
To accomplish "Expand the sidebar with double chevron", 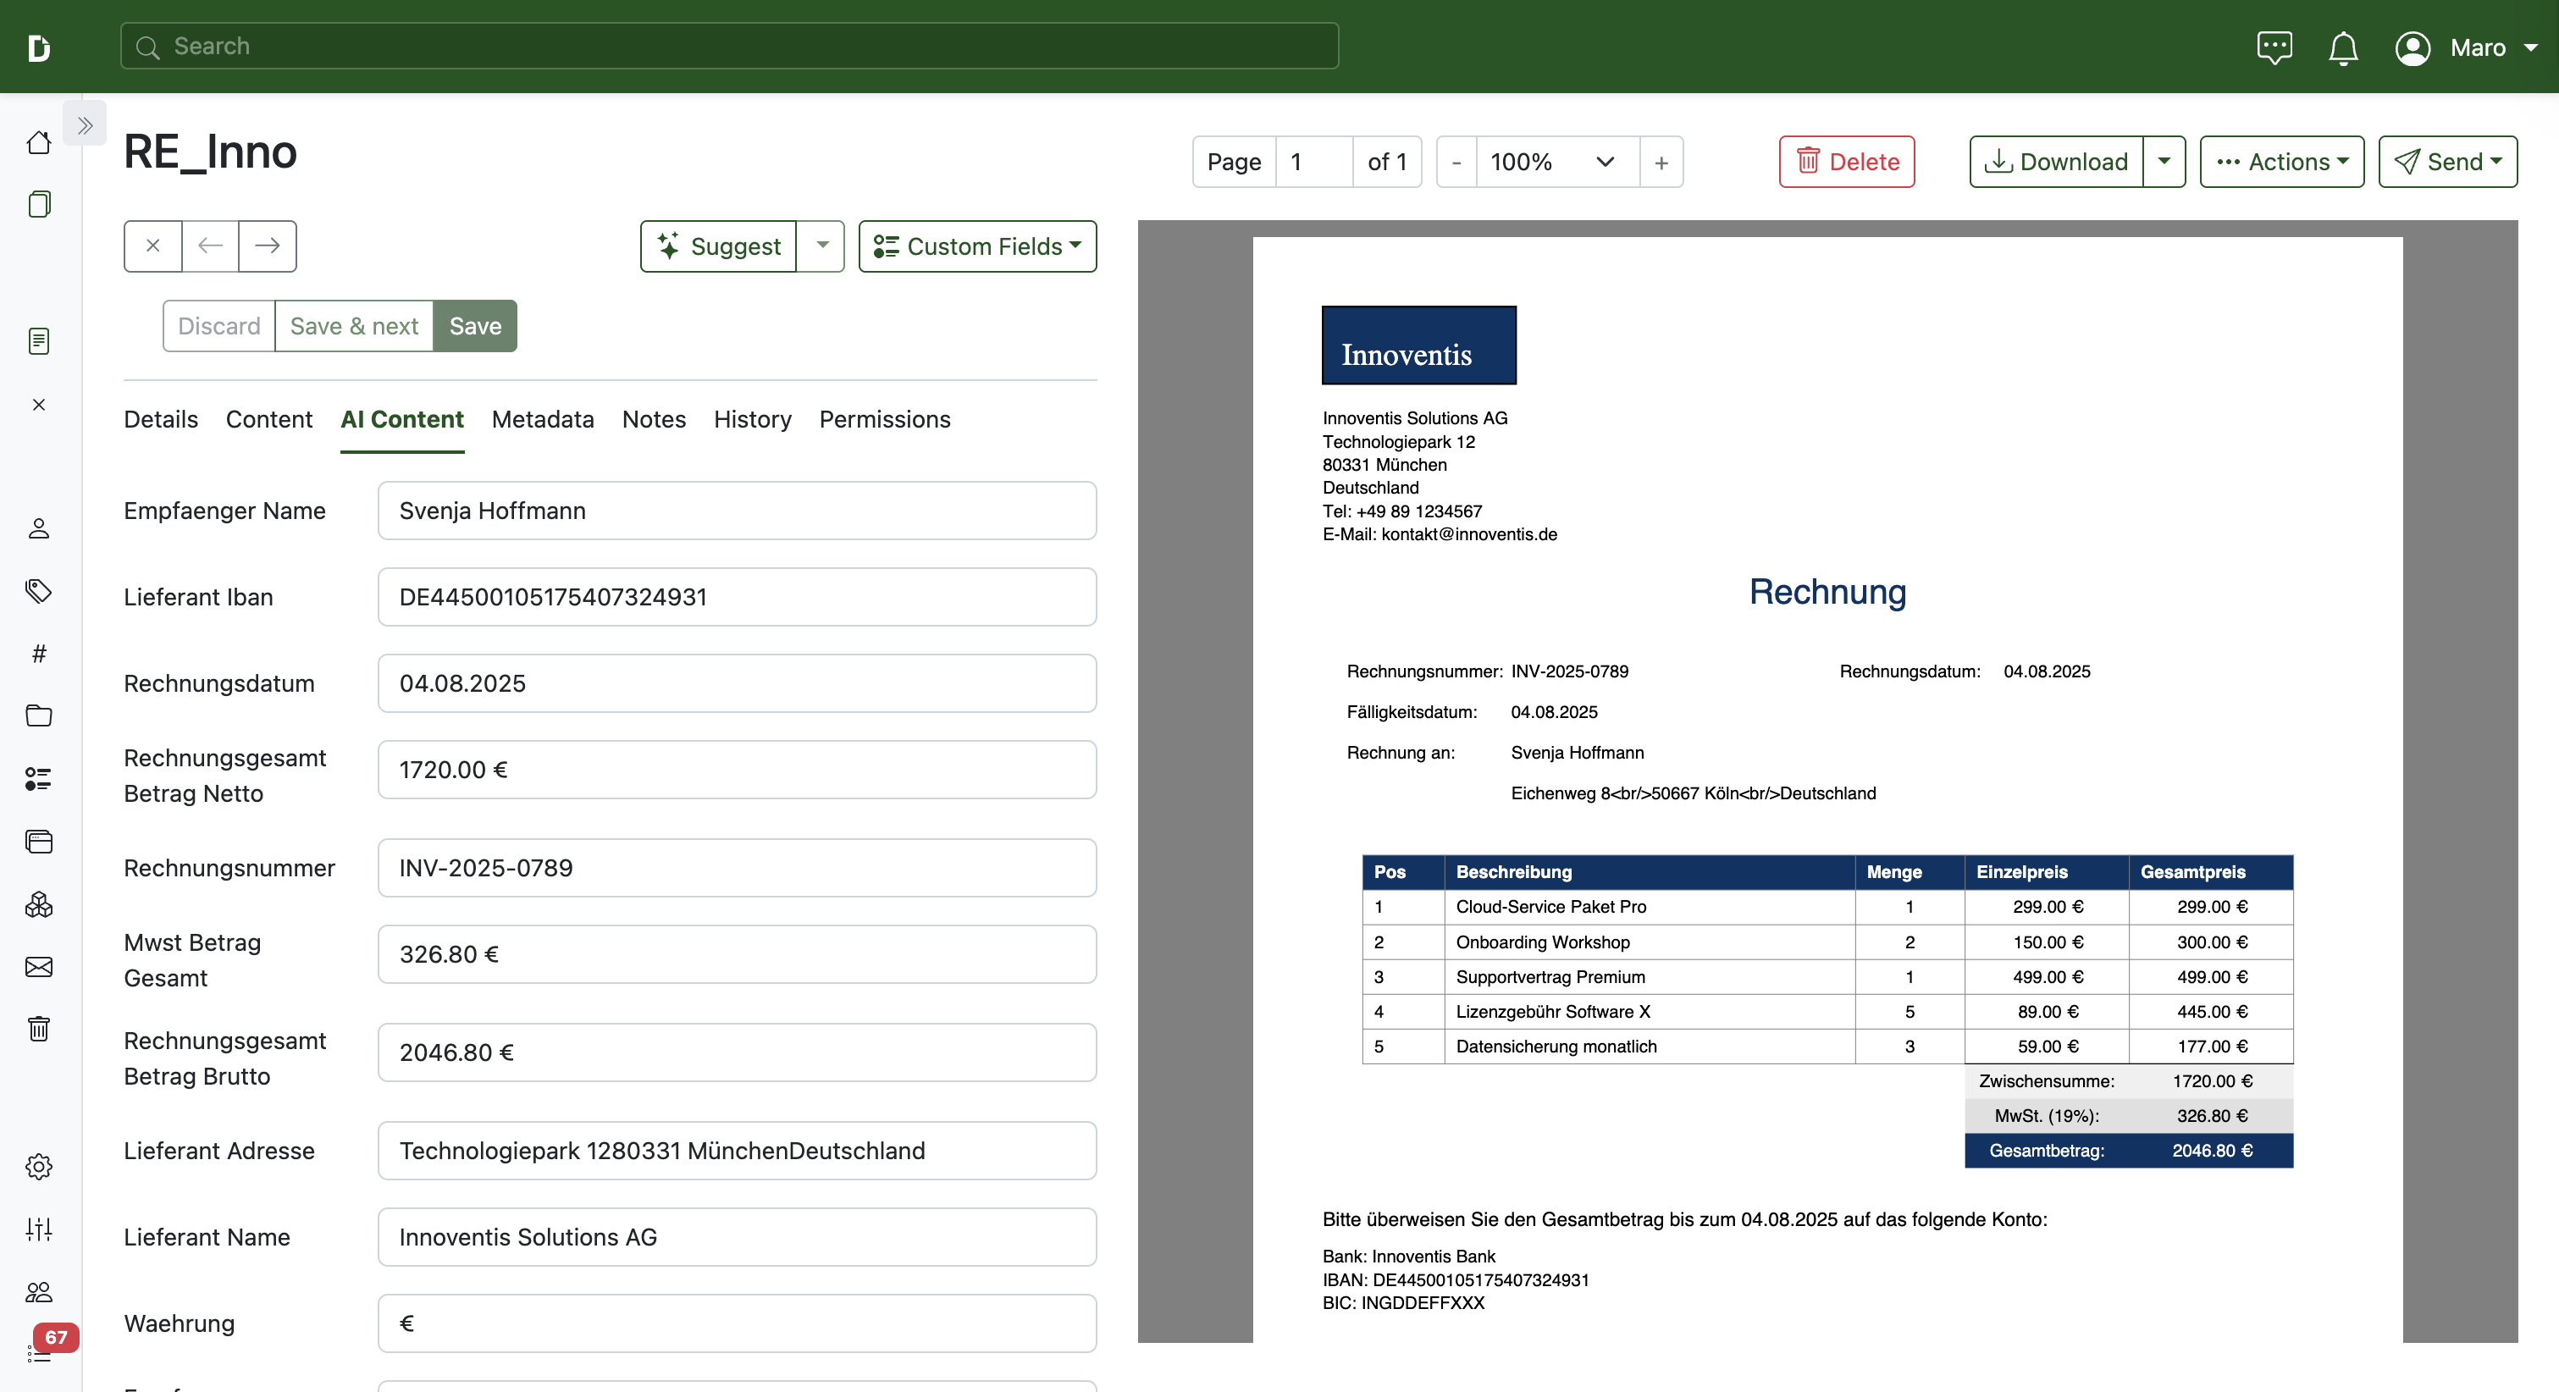I will [85, 125].
